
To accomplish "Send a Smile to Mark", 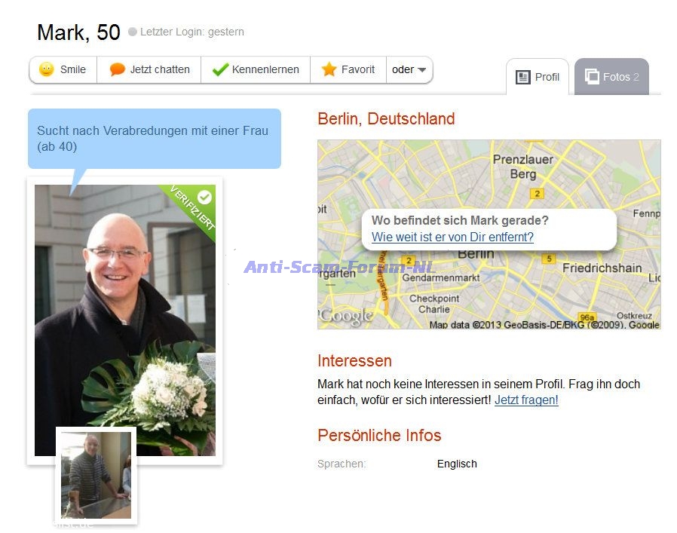I will (x=63, y=69).
